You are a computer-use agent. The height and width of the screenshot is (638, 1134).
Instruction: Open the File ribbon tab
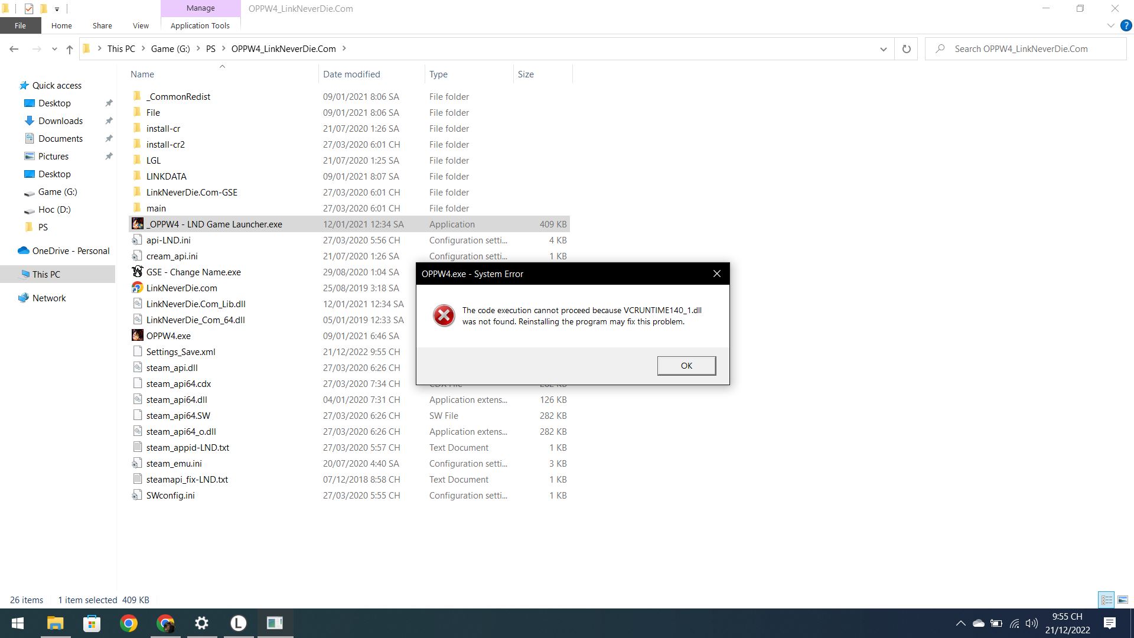pyautogui.click(x=20, y=25)
